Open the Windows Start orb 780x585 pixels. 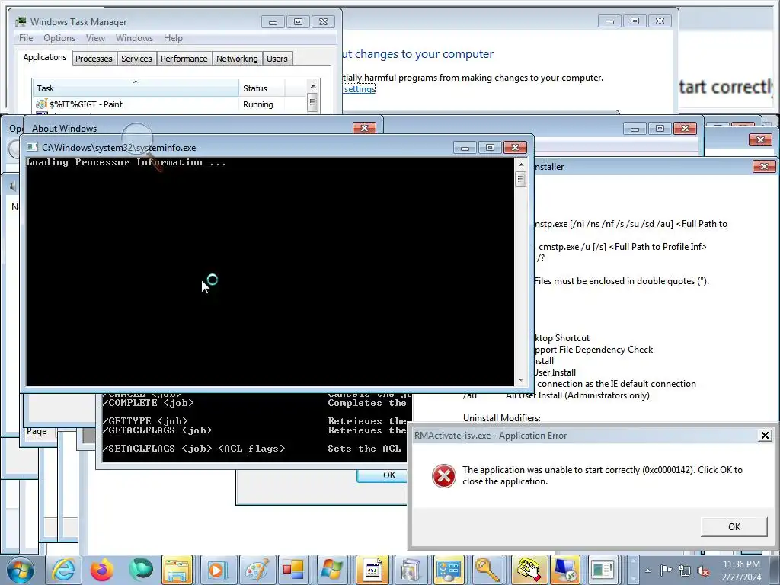tap(21, 570)
